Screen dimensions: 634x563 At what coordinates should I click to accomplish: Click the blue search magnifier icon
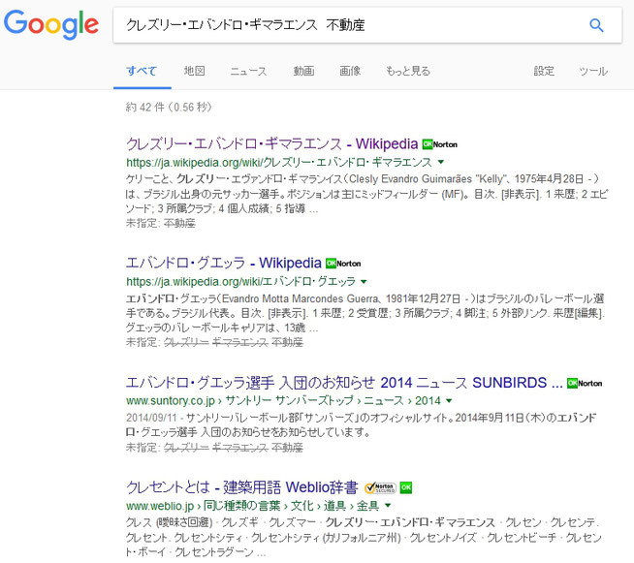point(596,25)
